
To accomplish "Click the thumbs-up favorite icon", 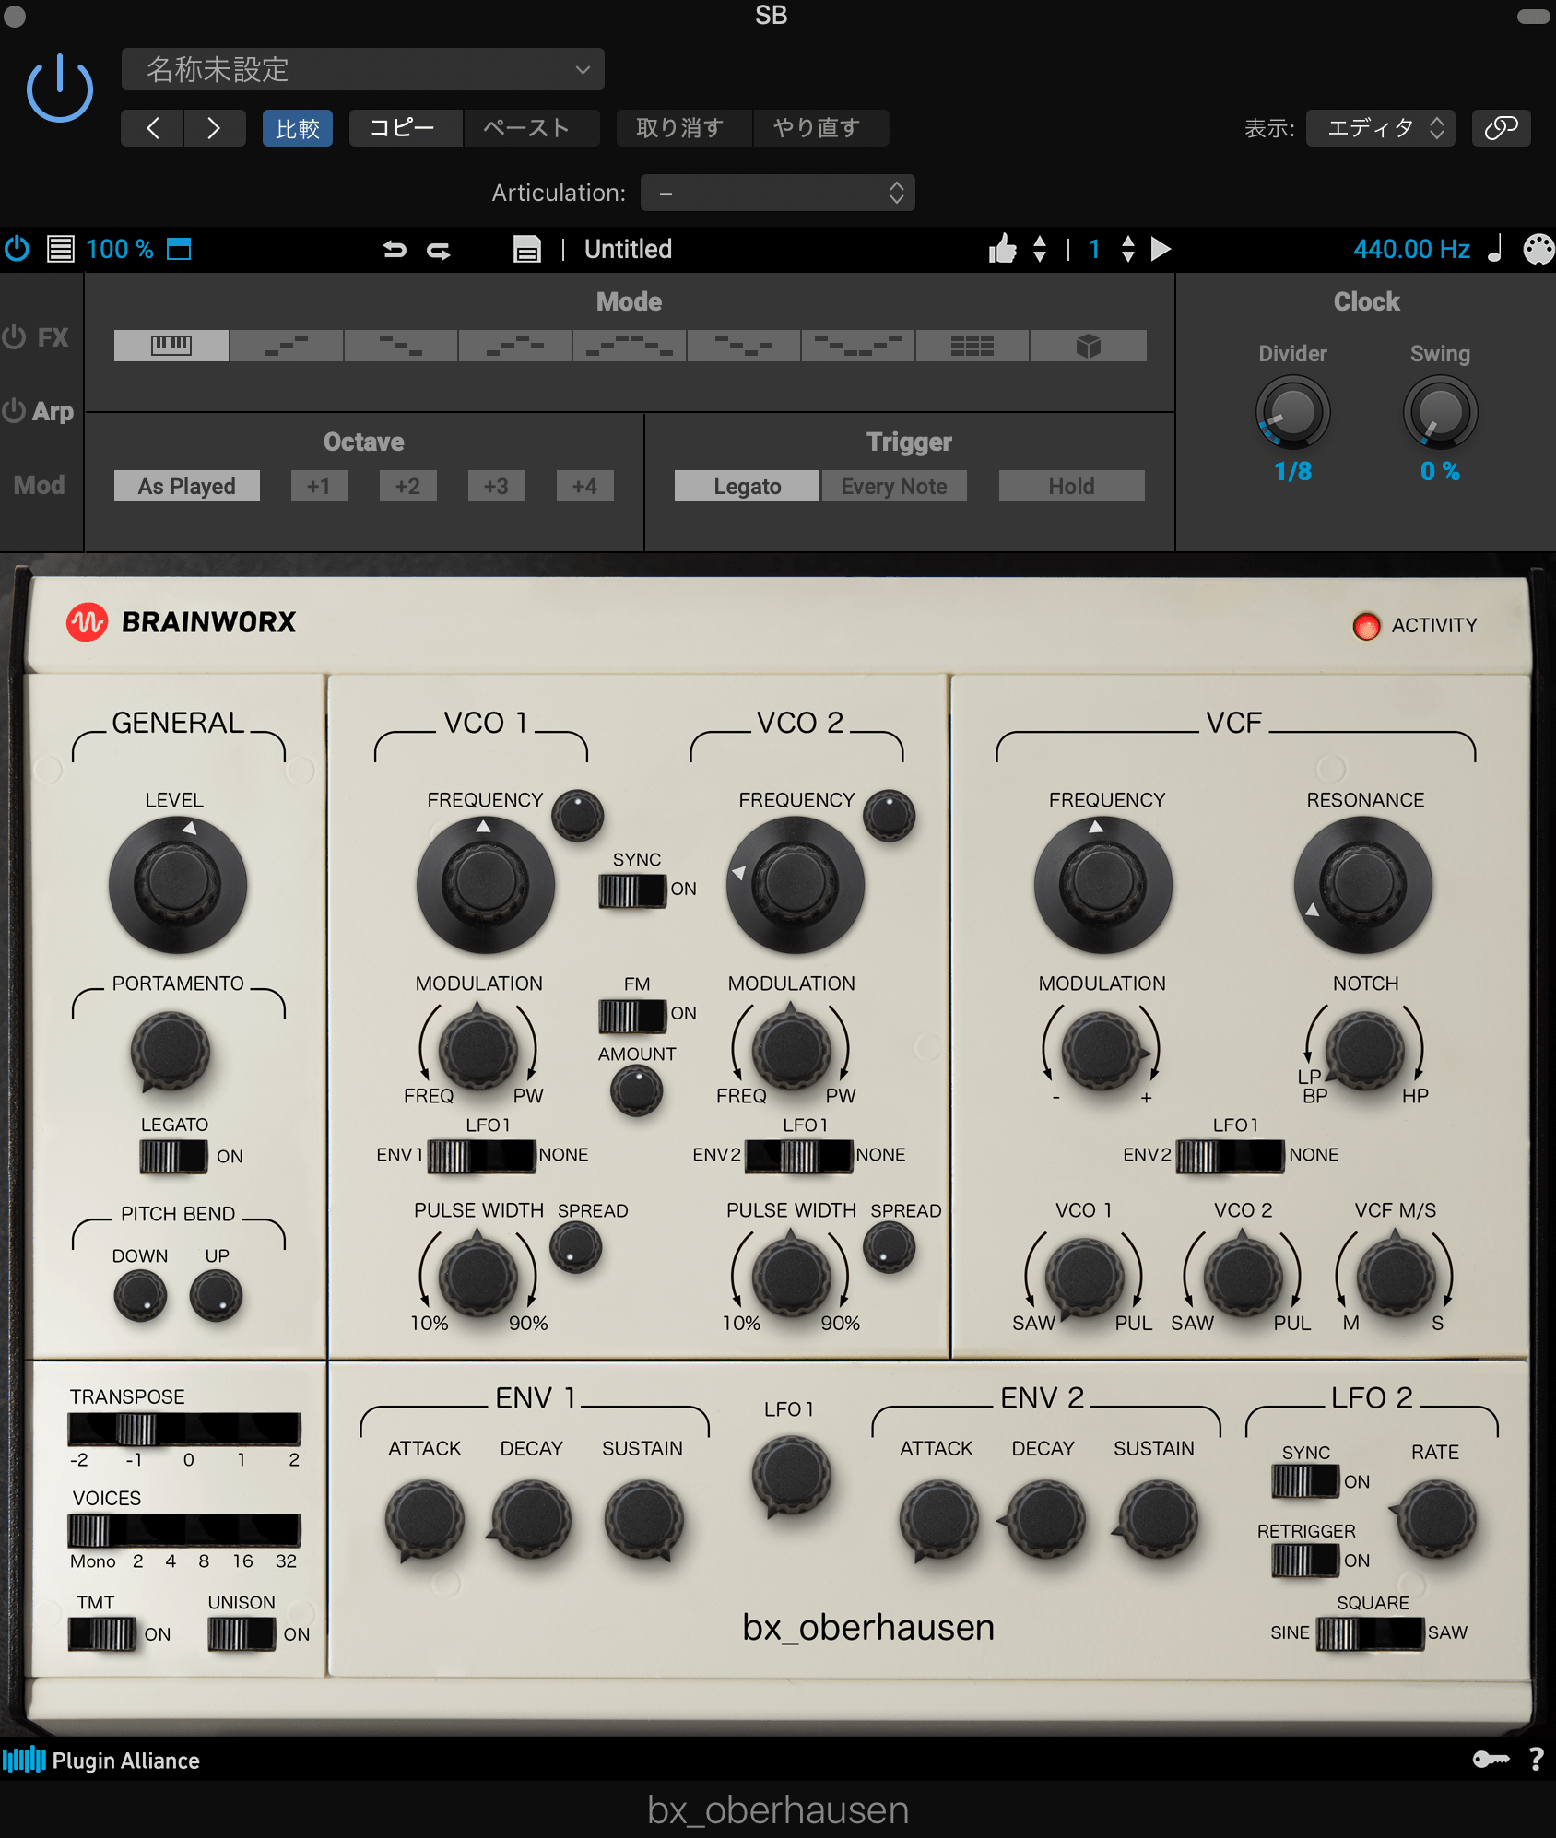I will (x=1002, y=248).
